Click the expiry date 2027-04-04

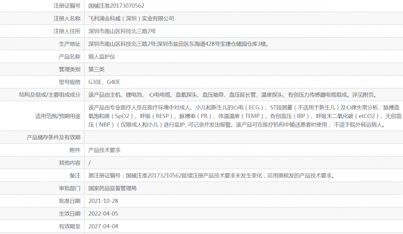point(103,227)
